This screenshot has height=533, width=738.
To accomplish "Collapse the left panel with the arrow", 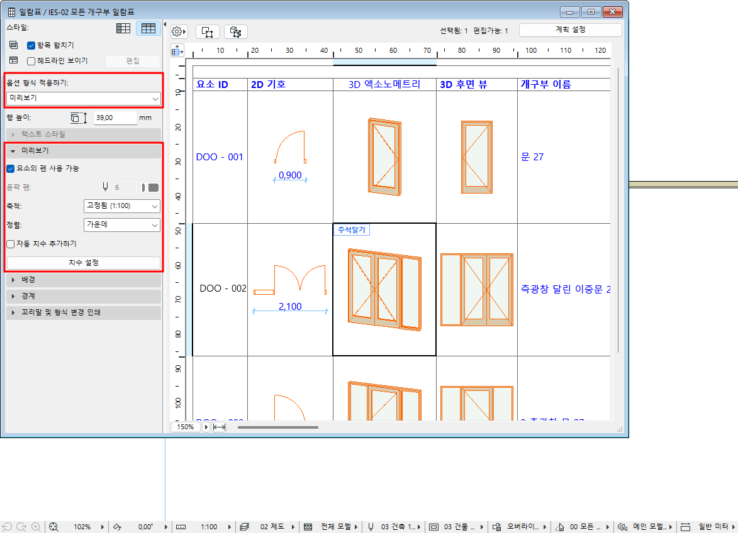I will tap(165, 25).
